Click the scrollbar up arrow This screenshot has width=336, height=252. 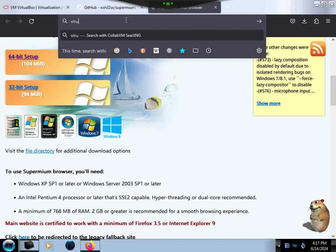333,40
